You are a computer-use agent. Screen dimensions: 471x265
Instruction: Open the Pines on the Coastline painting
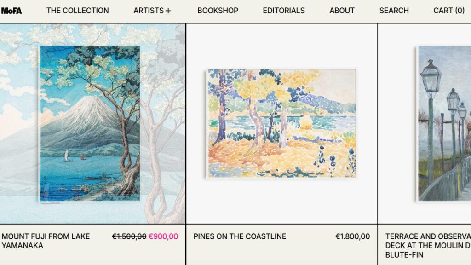[x=281, y=123]
